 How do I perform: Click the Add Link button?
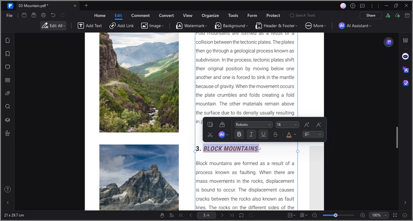[122, 26]
